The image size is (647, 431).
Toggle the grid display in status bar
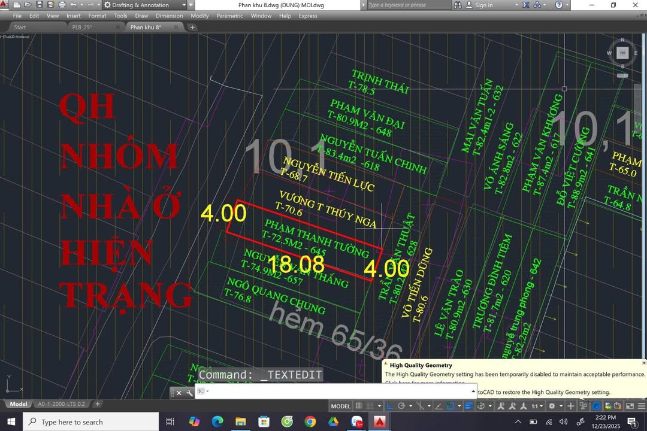tap(359, 406)
